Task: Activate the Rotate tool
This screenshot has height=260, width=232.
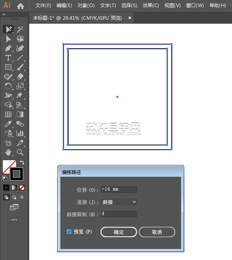Action: (8, 86)
